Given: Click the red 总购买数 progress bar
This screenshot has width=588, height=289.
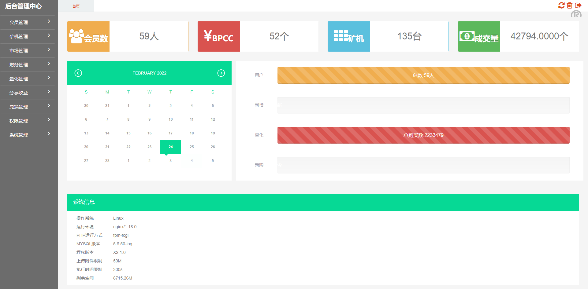Looking at the screenshot, I should tap(423, 135).
